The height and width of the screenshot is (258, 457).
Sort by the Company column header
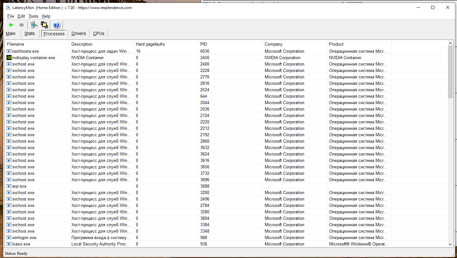[295, 44]
